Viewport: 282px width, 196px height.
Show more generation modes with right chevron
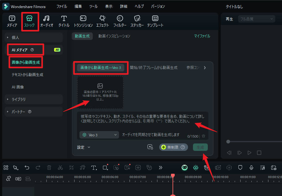205,68
